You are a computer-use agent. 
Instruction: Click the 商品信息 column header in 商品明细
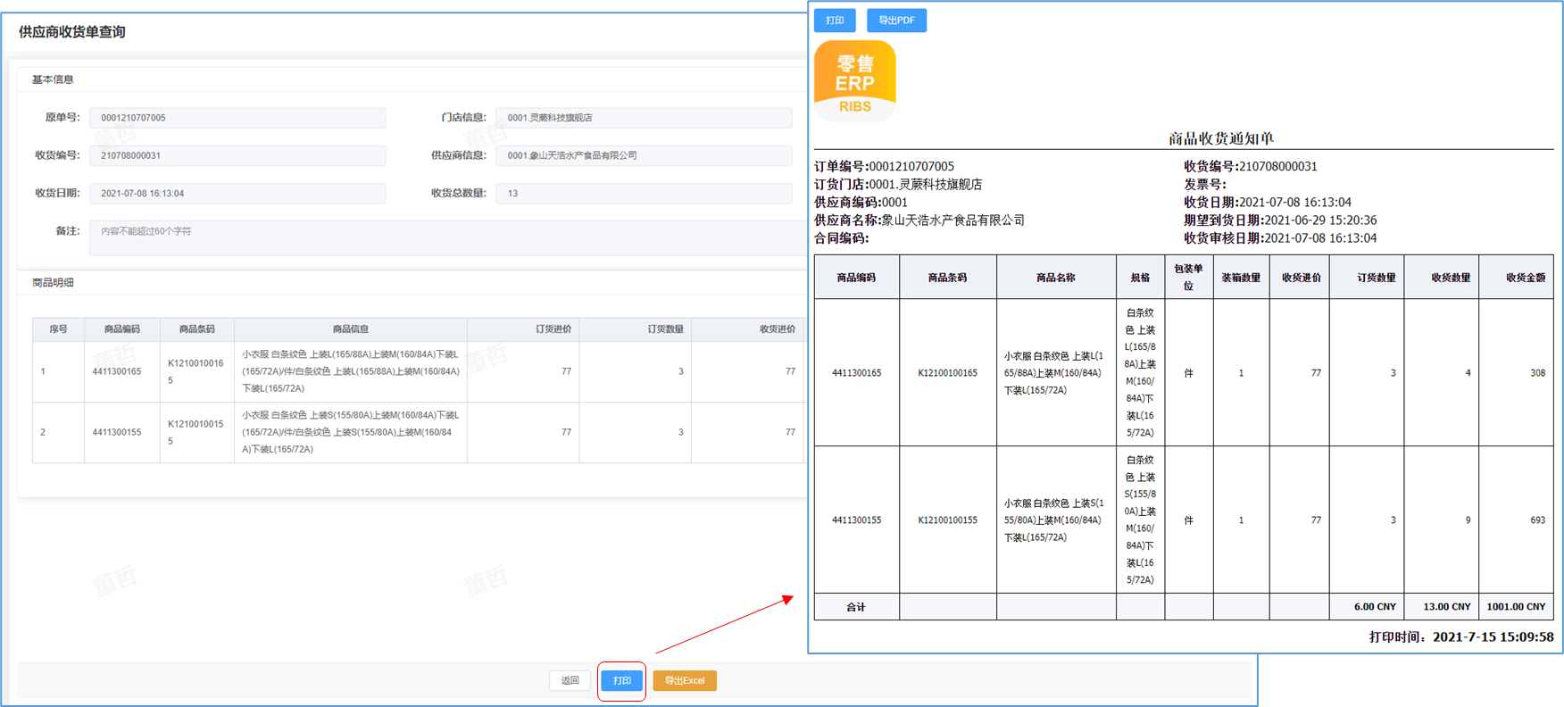(350, 329)
